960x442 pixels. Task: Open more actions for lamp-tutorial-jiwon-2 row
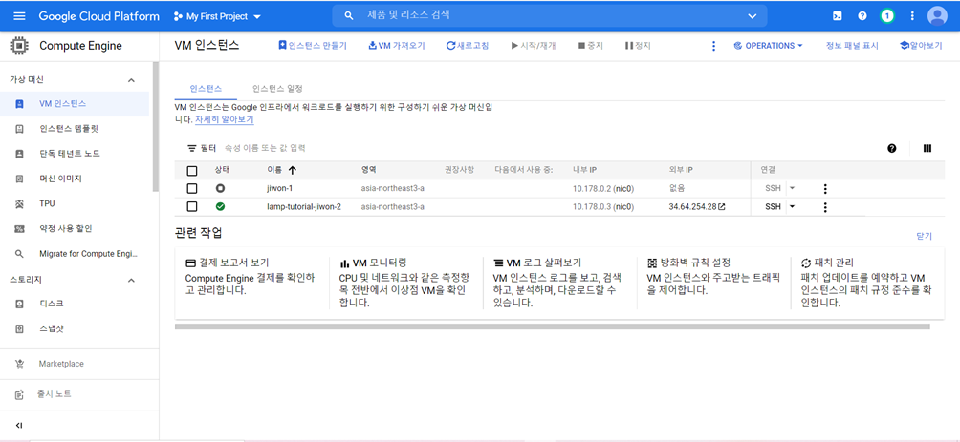click(825, 207)
